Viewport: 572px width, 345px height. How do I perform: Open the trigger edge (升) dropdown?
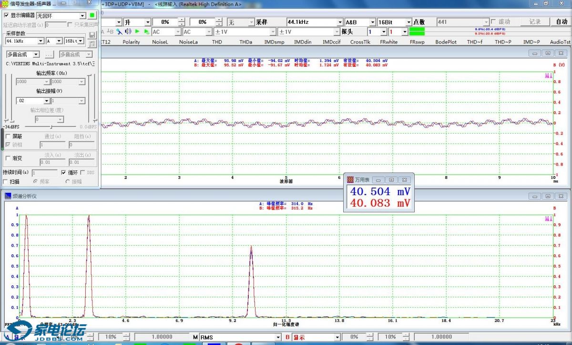pos(148,22)
